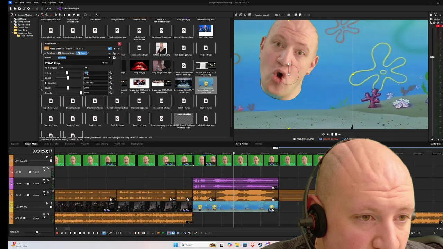This screenshot has height=249, width=443.
Task: Mute the 5.0 dB audio track
Action: pyautogui.click(x=44, y=168)
